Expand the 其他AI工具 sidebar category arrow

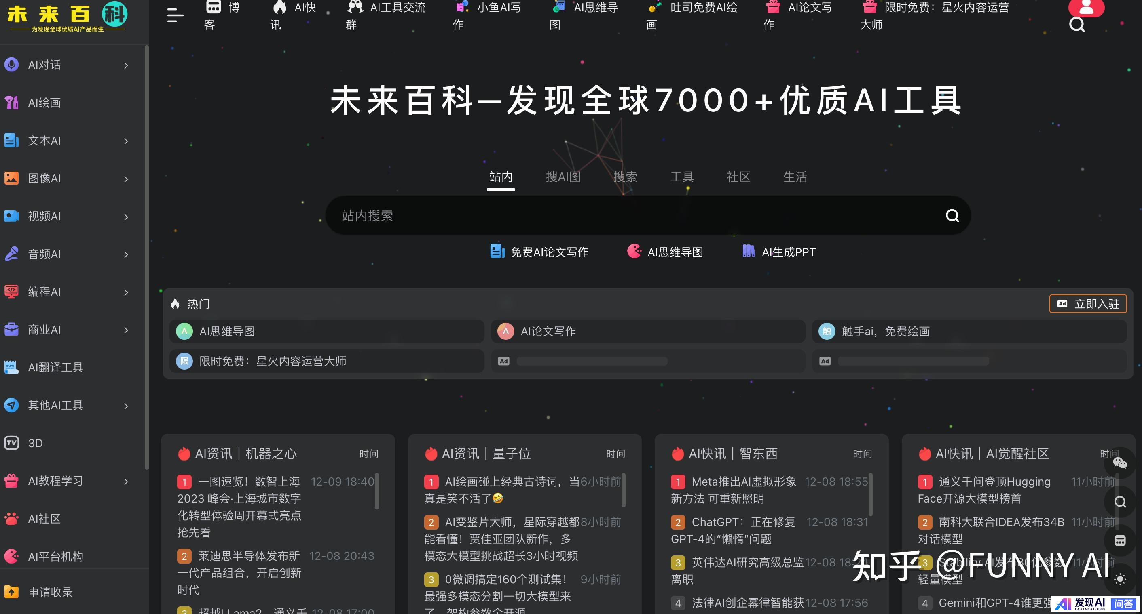[126, 406]
